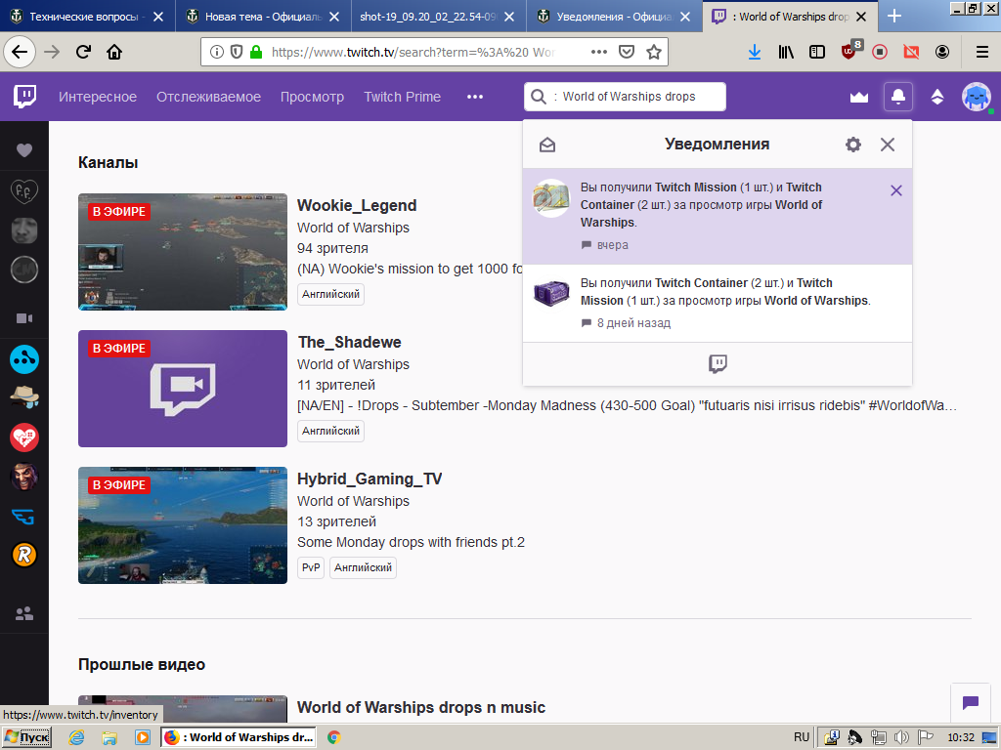
Task: Go to Интересное in Twitch navigation
Action: point(98,97)
